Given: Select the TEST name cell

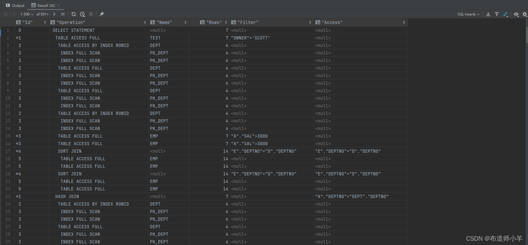Looking at the screenshot, I should (x=169, y=38).
